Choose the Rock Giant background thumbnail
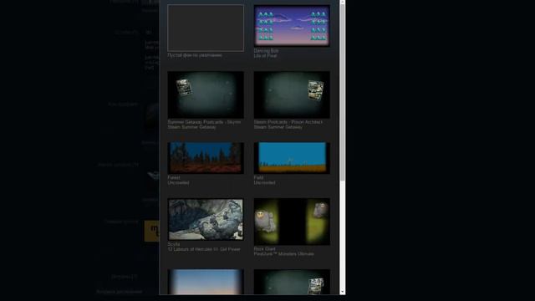This screenshot has width=535, height=301. [292, 222]
